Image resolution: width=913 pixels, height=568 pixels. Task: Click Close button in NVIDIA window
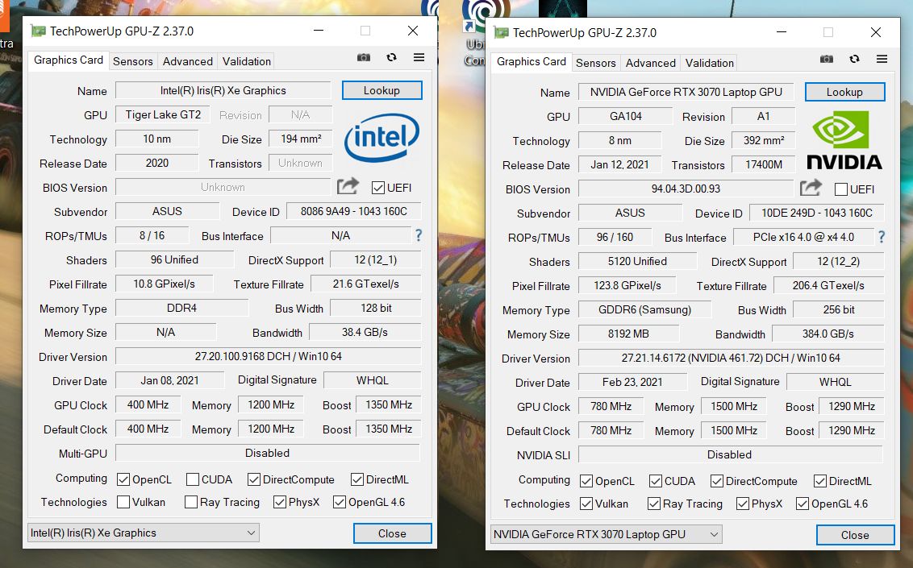pos(856,535)
